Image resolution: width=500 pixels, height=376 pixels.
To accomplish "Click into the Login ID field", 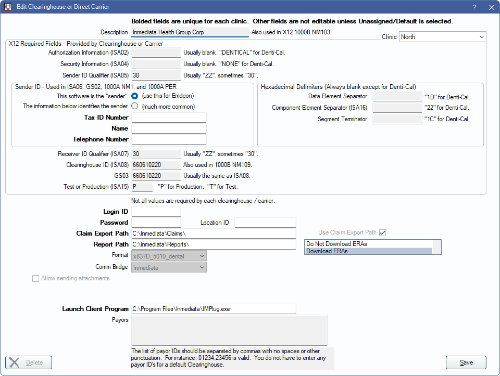I will [156, 212].
